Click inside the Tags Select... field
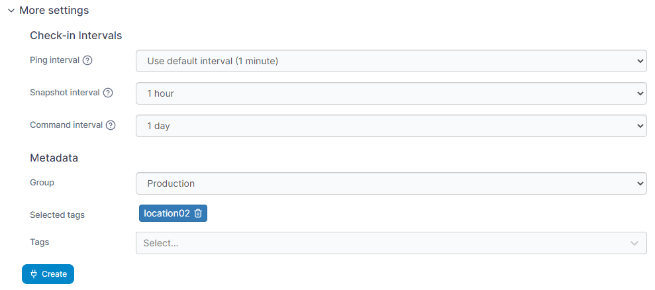Screen dimensions: 655x290 click(x=378, y=243)
